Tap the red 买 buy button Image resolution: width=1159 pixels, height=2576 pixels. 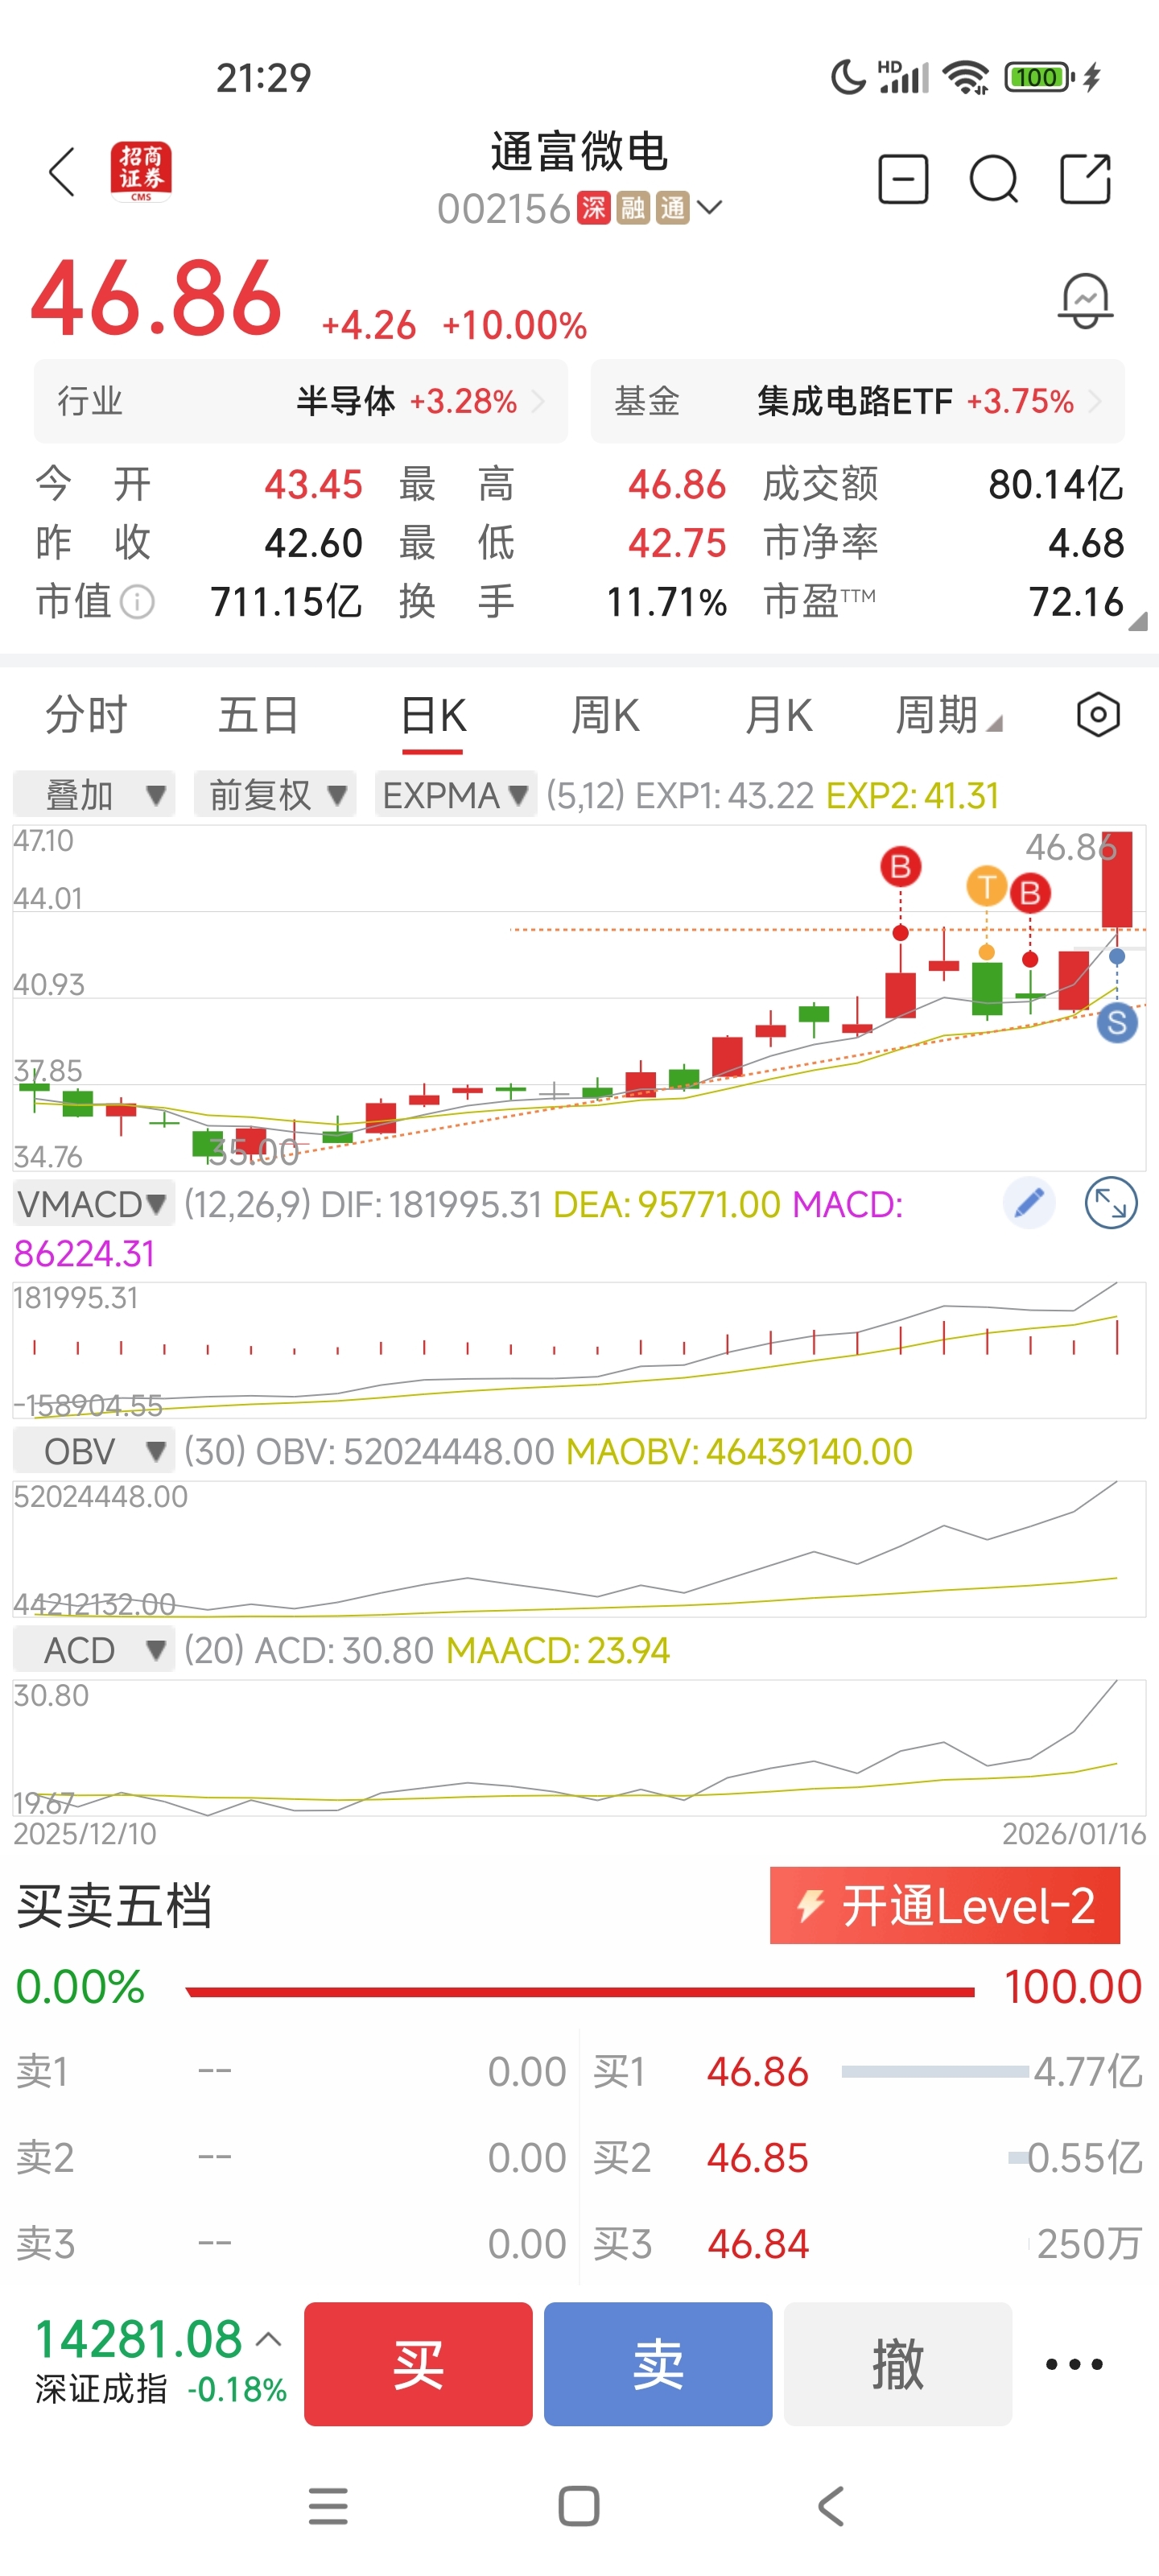(x=418, y=2364)
